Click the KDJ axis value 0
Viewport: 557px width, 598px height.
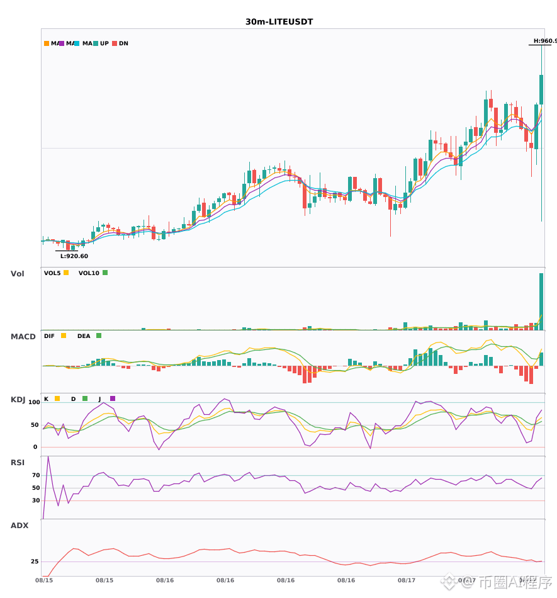(35, 447)
